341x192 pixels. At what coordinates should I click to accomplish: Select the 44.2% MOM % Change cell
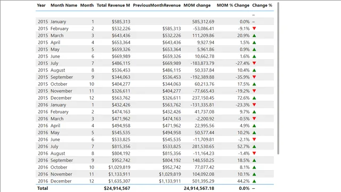[x=243, y=181]
